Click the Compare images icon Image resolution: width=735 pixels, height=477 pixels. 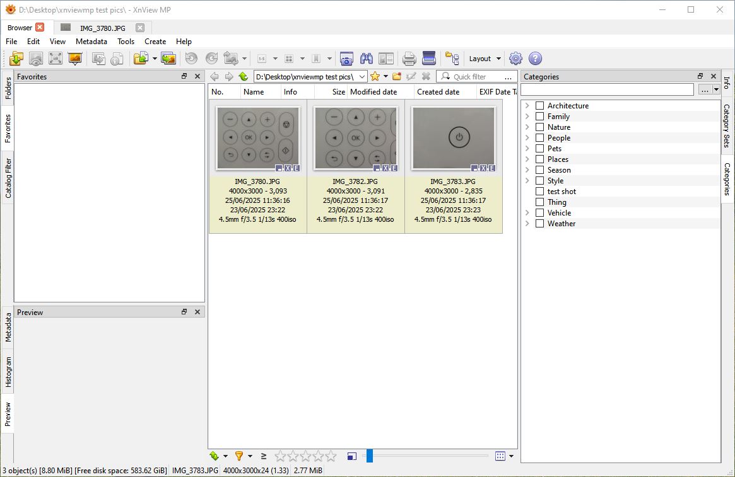(x=385, y=59)
